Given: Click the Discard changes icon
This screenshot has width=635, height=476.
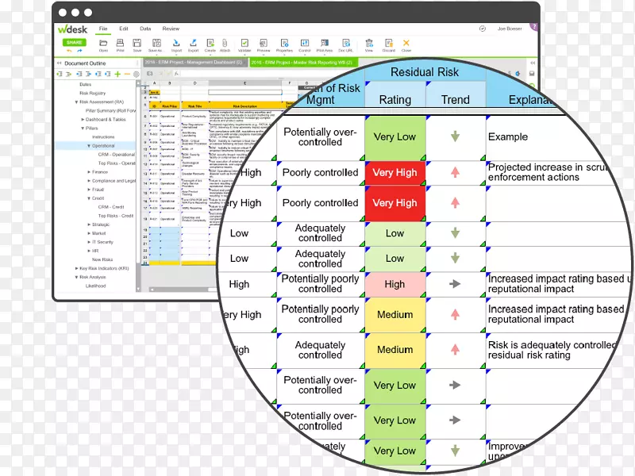Looking at the screenshot, I should (x=389, y=43).
